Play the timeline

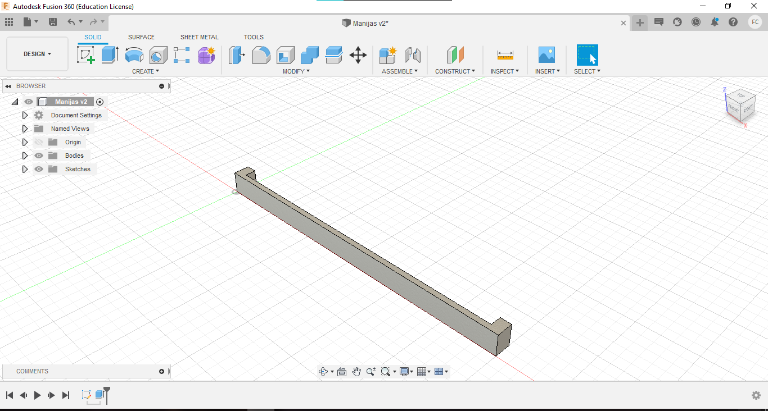pos(37,395)
